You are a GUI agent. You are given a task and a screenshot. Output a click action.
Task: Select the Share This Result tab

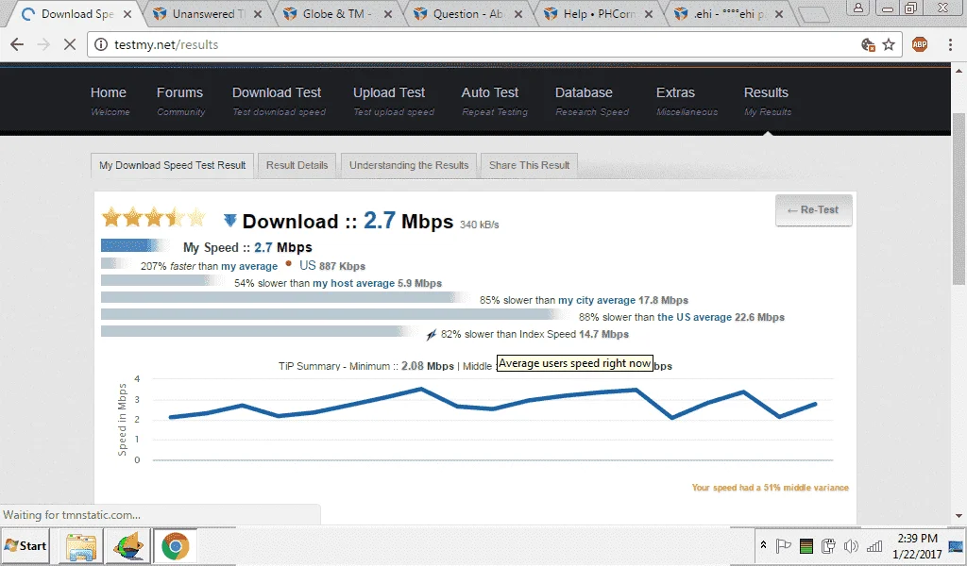(x=529, y=165)
